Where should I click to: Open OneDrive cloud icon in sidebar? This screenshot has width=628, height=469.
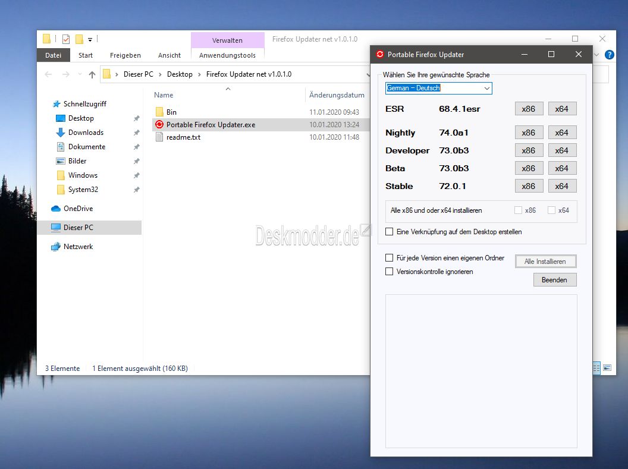[x=56, y=209]
